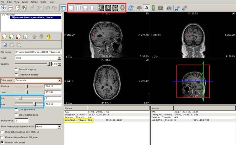The image size is (236, 145).
Task: Open the File menu
Action: 3,2
